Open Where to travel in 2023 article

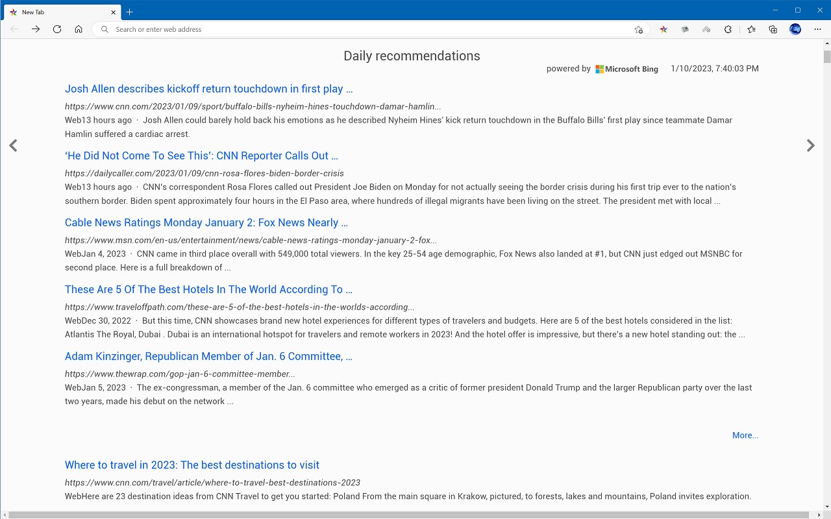tap(192, 465)
